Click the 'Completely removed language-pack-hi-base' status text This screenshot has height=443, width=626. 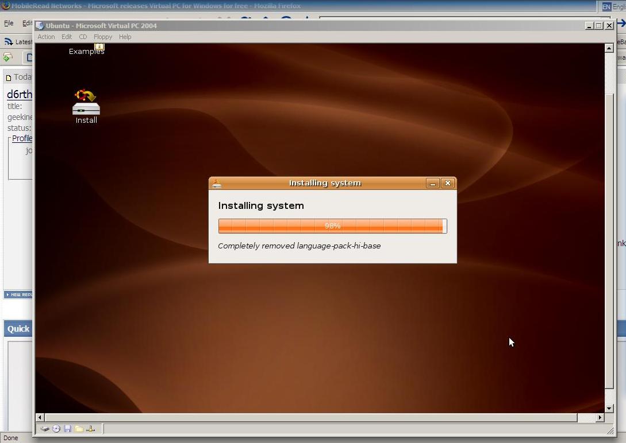point(299,246)
